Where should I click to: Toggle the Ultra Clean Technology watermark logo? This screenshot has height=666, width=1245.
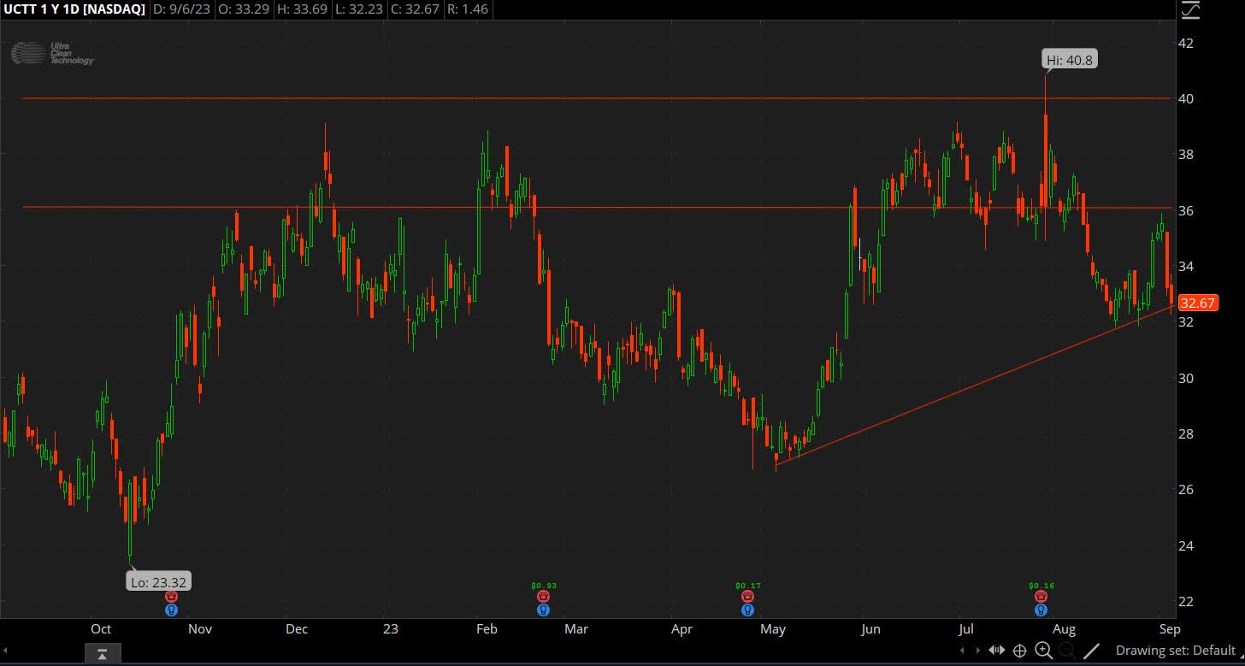click(53, 53)
